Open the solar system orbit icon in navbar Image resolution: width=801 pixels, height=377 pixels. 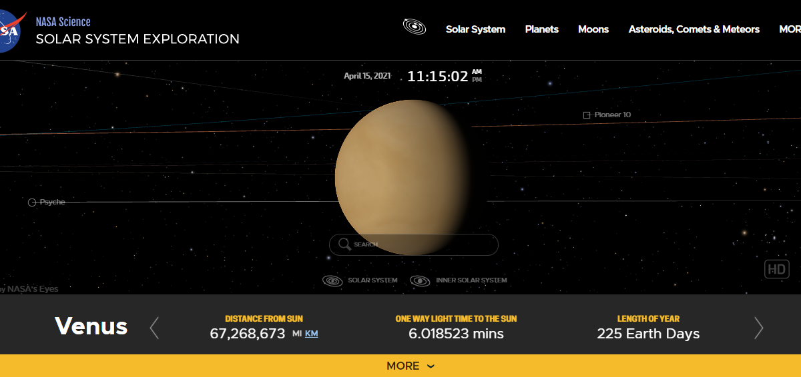tap(415, 27)
